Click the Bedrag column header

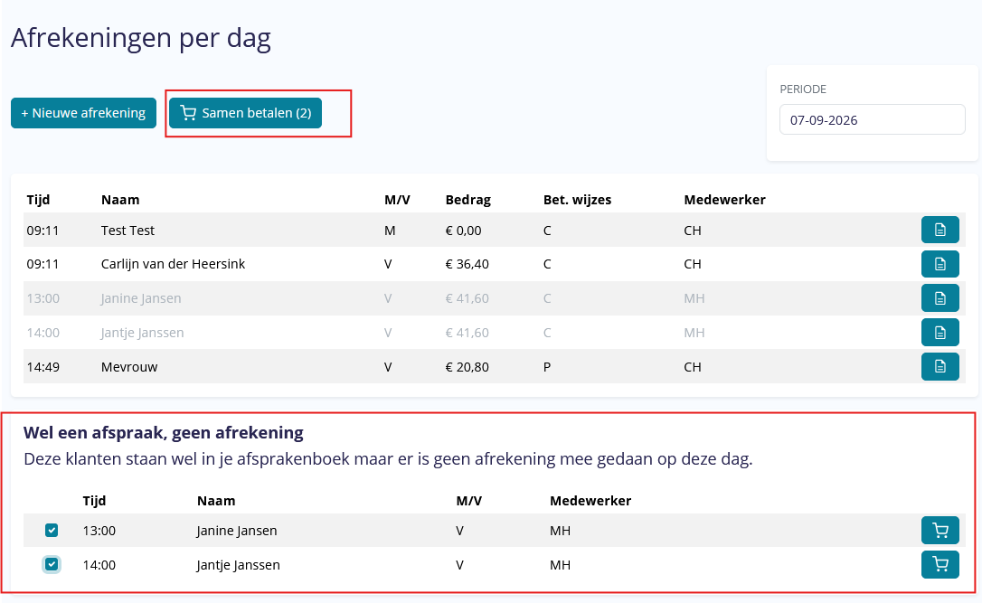tap(467, 200)
